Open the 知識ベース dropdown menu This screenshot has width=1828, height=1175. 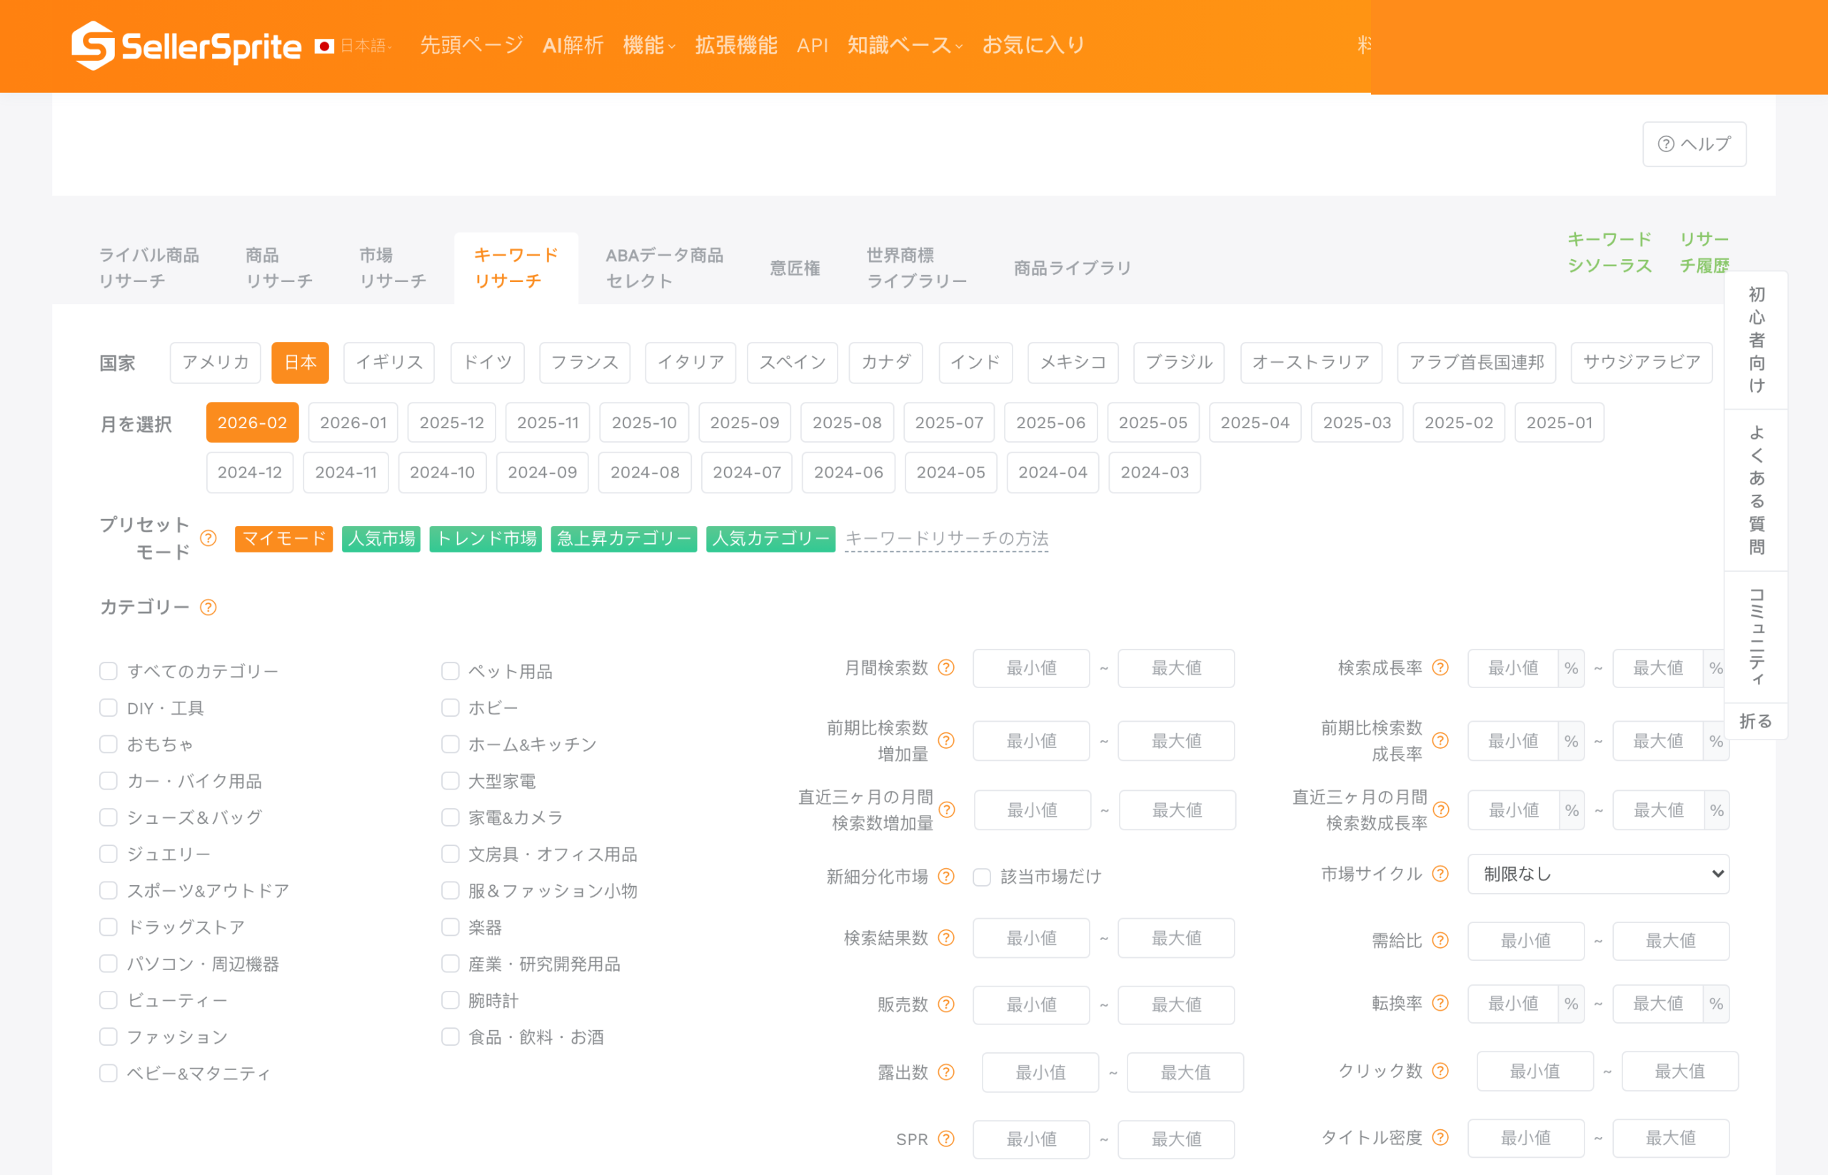[900, 45]
